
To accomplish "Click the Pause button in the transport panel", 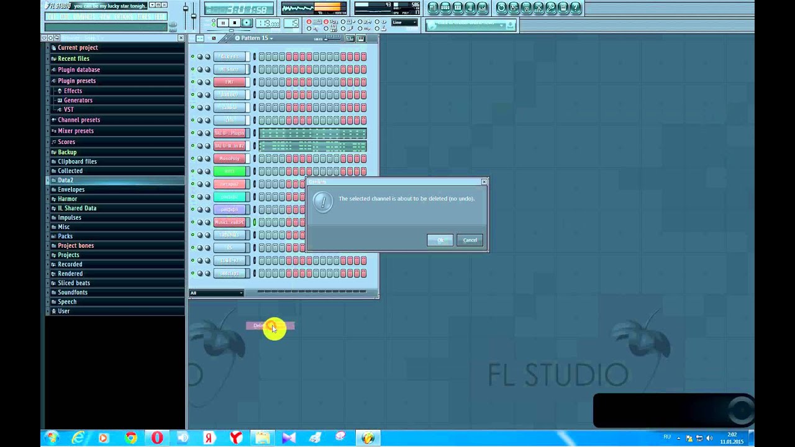I will [223, 23].
